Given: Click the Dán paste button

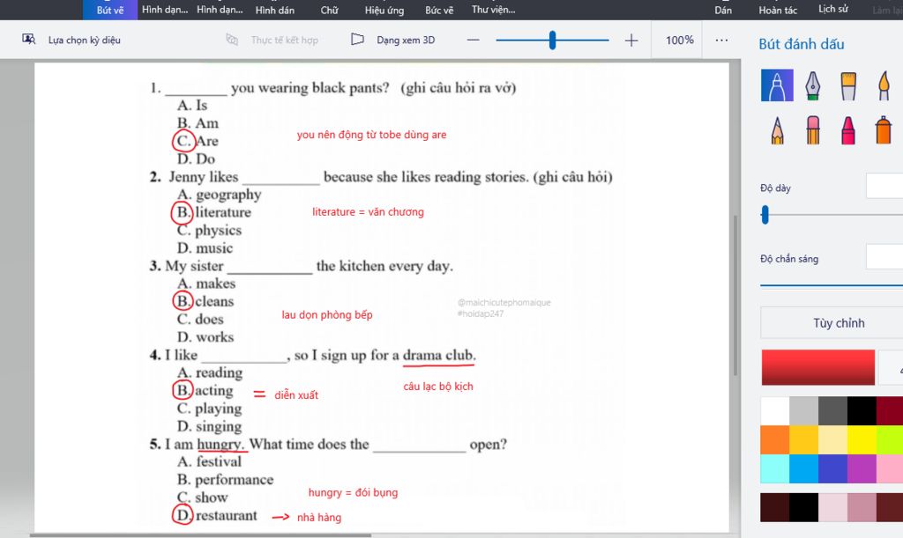Looking at the screenshot, I should 723,10.
